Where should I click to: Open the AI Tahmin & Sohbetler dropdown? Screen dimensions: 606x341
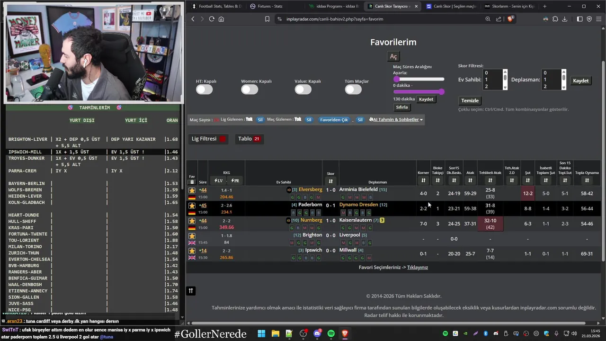point(396,119)
